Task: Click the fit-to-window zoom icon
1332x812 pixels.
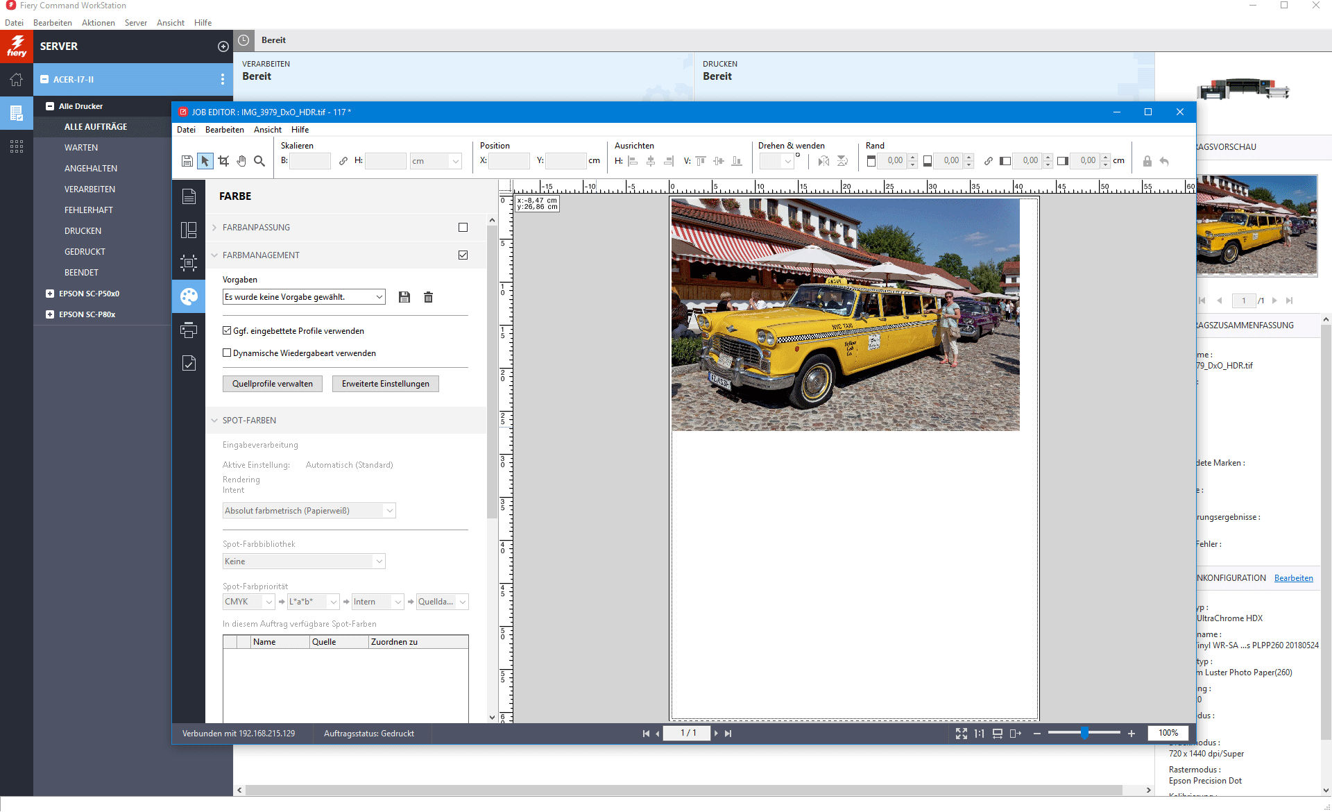Action: coord(961,734)
